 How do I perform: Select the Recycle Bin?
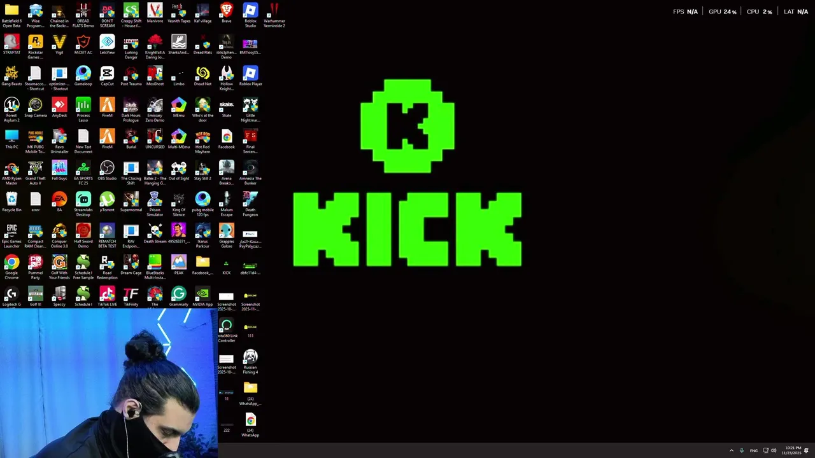(x=11, y=202)
